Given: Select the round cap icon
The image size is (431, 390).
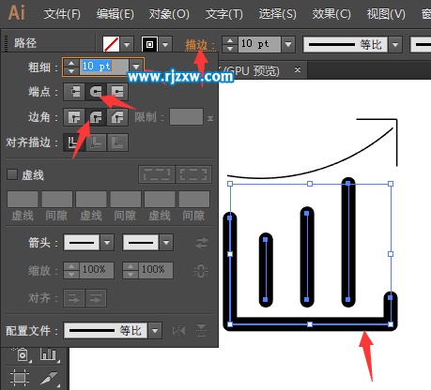Looking at the screenshot, I should 96,92.
